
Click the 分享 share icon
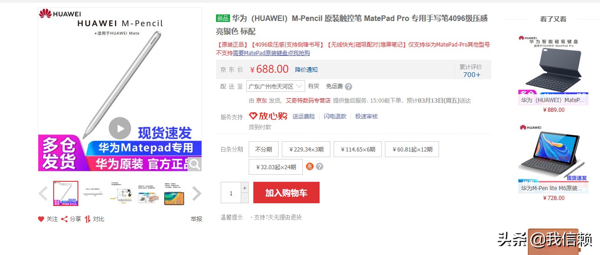(65, 219)
